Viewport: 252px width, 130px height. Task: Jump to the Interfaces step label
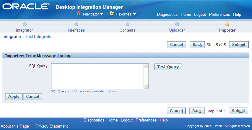76,30
